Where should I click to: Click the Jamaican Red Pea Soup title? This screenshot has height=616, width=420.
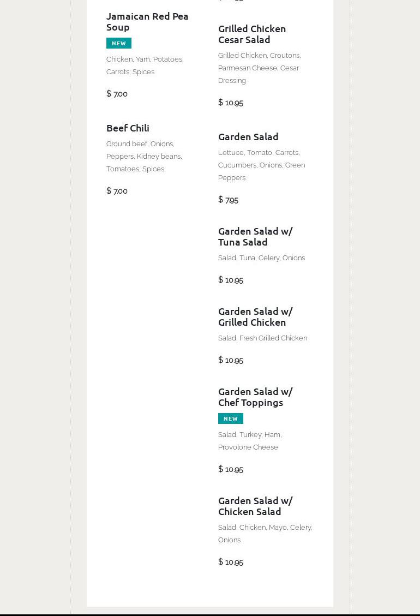click(147, 21)
